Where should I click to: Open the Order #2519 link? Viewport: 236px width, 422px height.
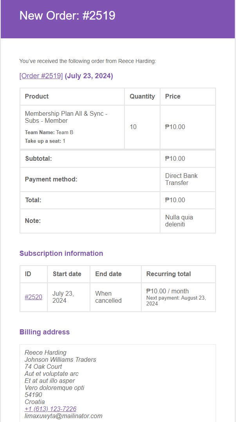pos(41,76)
